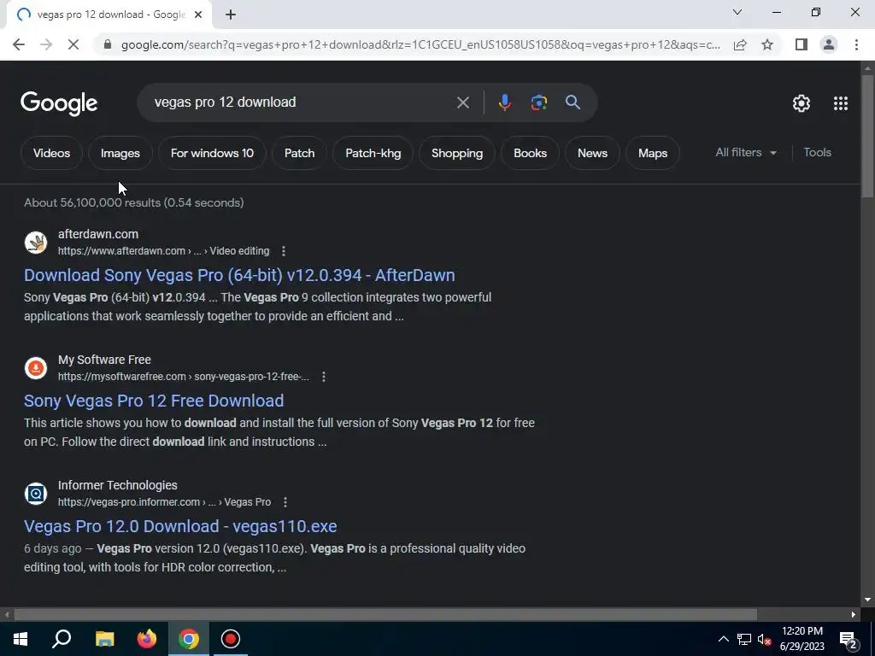Open Google quick settings gear
Screen dimensions: 875x656
pos(802,103)
